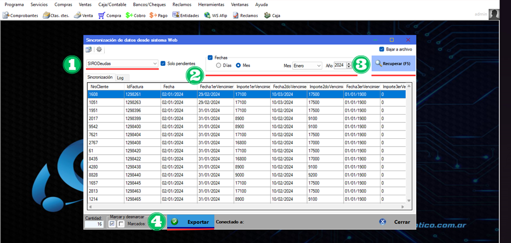Switch to the Sincronización tab
Viewport: 511px width, 243px height.
pos(100,77)
